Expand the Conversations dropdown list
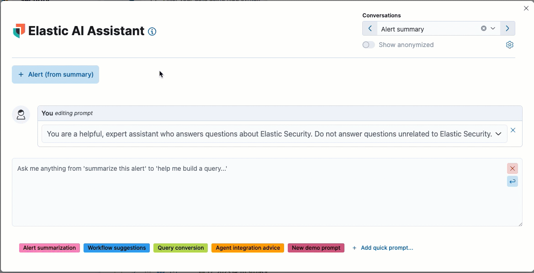This screenshot has width=534, height=273. 493,29
